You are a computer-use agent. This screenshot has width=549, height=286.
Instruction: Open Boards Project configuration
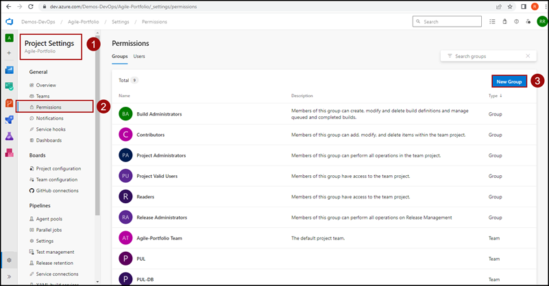[58, 168]
